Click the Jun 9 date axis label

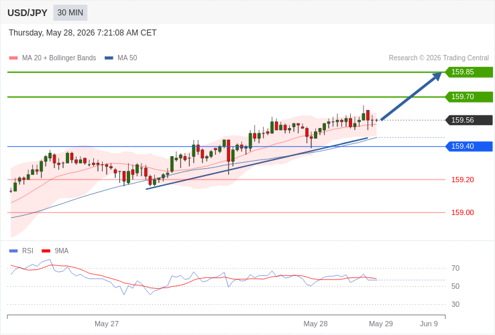point(429,324)
